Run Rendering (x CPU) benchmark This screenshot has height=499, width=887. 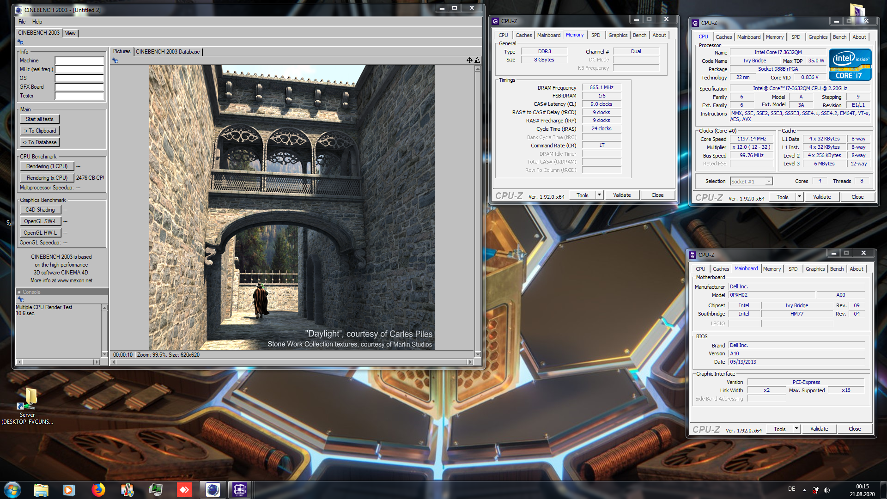47,178
